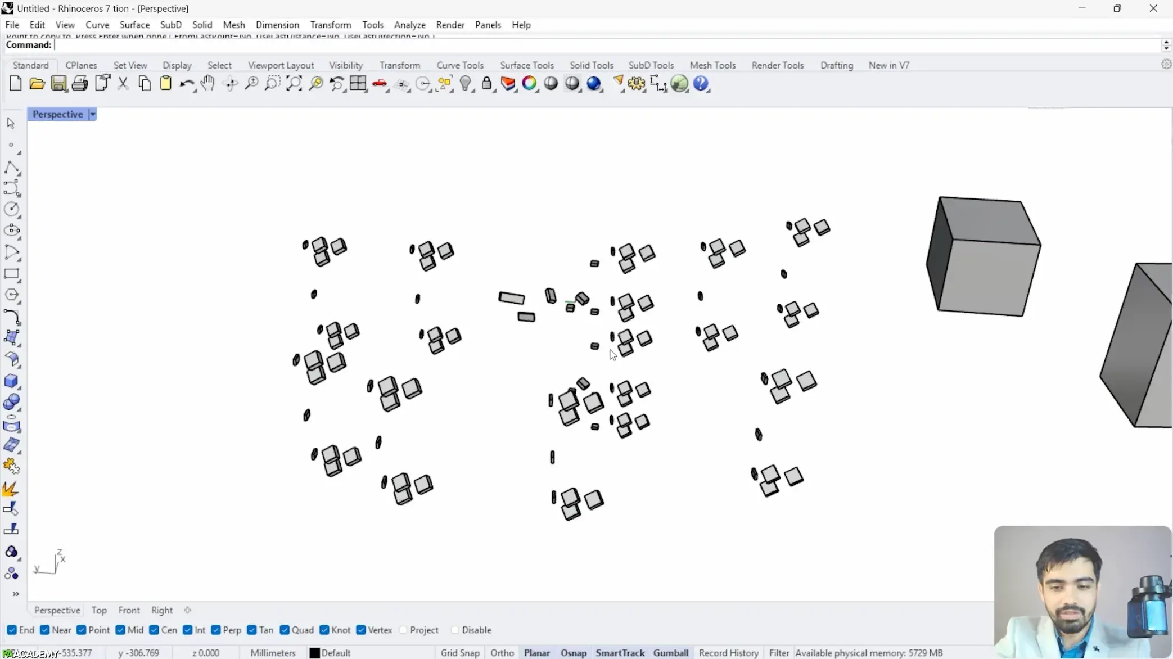Click the Cut scissors icon

123,84
